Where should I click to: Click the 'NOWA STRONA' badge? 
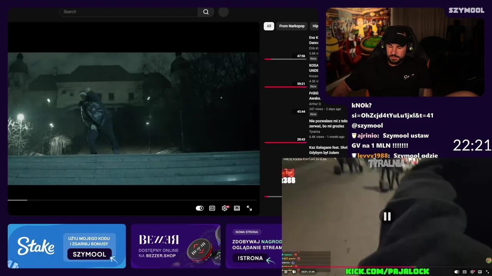pyautogui.click(x=247, y=232)
